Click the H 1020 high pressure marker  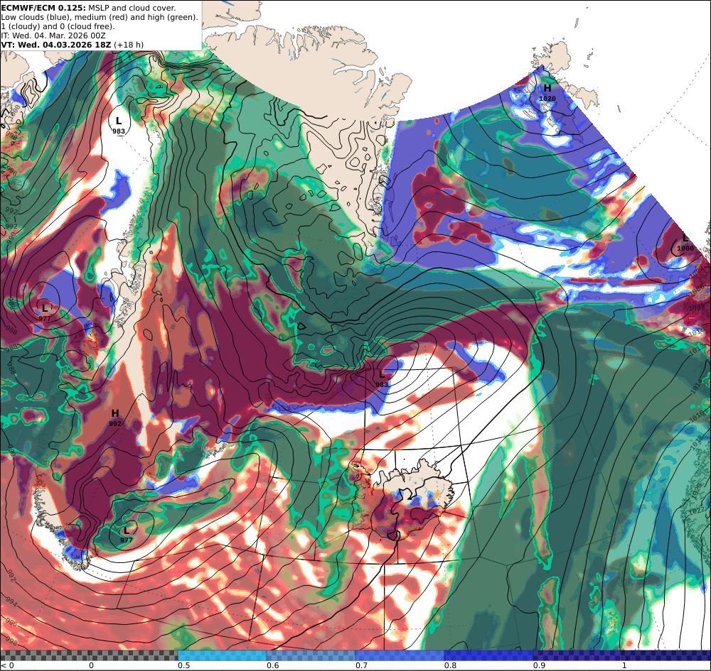coord(547,92)
